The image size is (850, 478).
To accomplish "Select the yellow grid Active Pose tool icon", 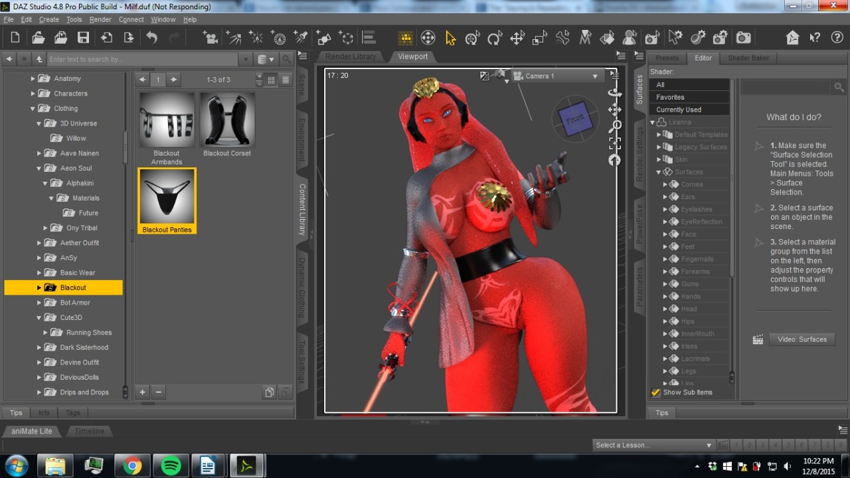I will 406,38.
